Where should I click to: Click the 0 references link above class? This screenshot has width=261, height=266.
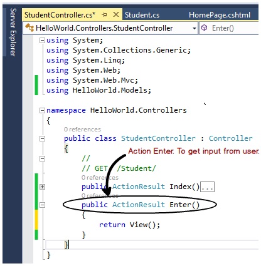pos(82,130)
